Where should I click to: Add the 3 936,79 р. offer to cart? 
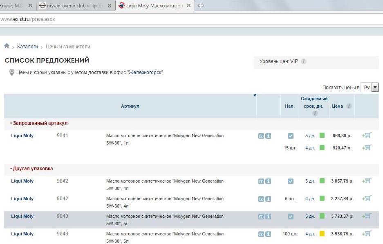(x=367, y=234)
